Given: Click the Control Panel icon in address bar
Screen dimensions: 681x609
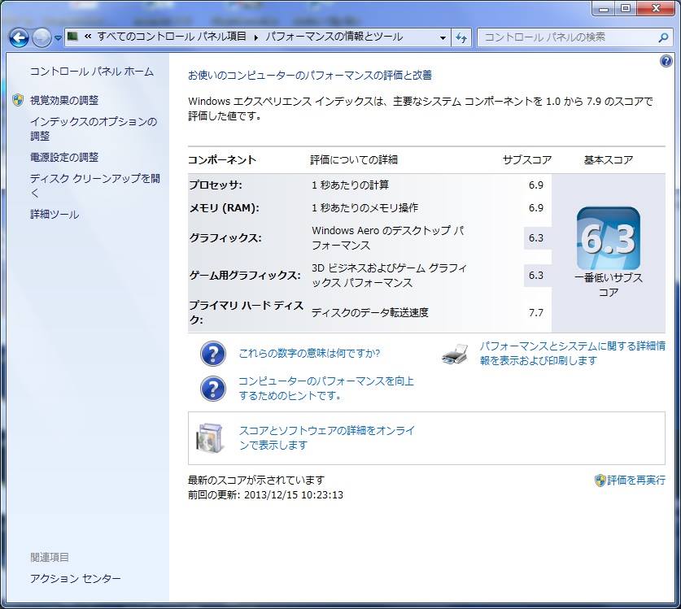Looking at the screenshot, I should [x=72, y=37].
